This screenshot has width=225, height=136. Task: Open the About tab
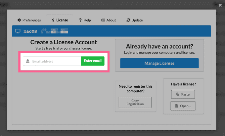pos(109,20)
